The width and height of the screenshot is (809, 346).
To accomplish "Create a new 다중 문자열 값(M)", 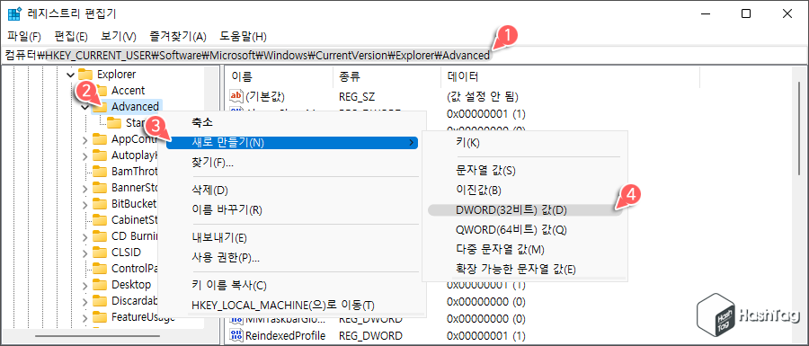I will 525,250.
